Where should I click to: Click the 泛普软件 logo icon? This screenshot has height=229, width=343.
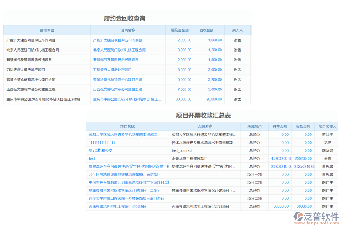[298, 216]
